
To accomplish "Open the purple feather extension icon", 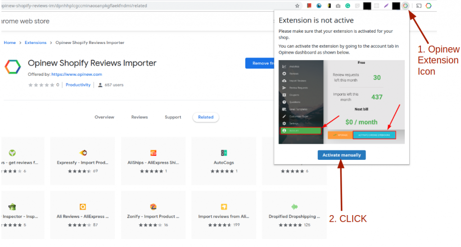I will pos(386,5).
